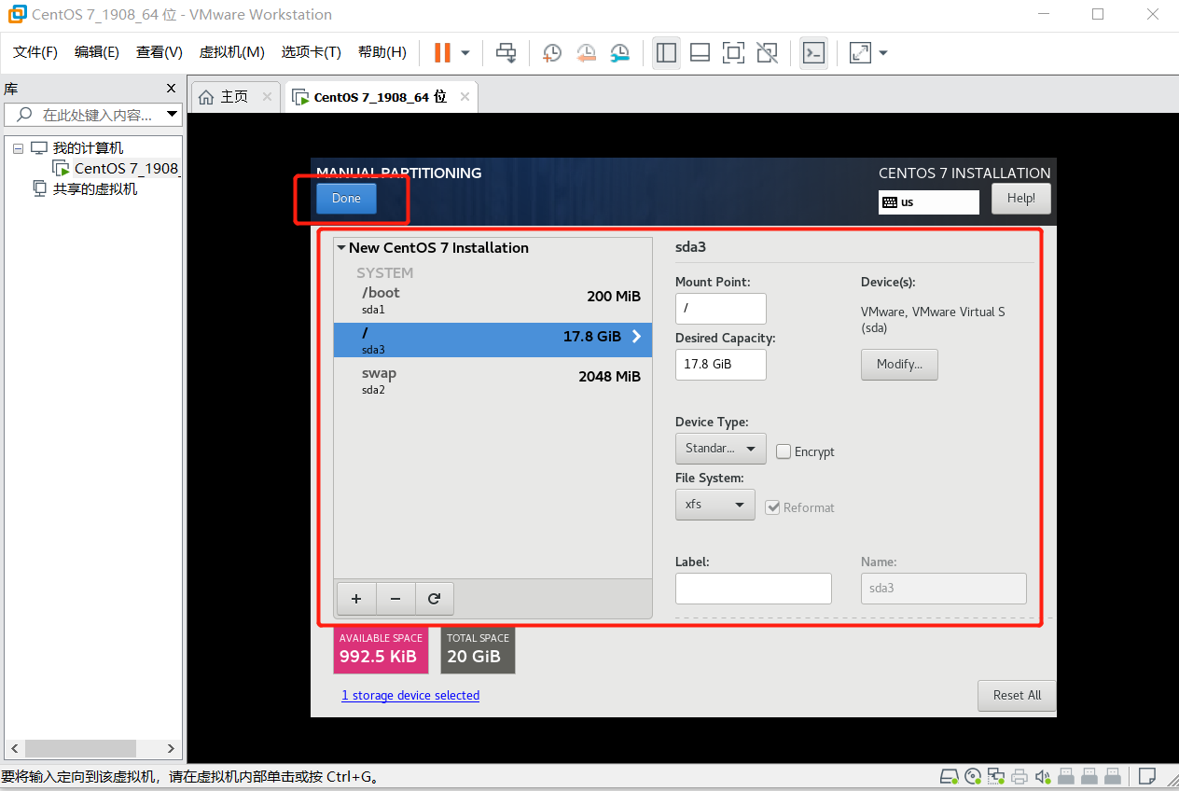Viewport: 1179px width, 791px height.
Task: Open the power options arrow beside pause
Action: [x=465, y=53]
